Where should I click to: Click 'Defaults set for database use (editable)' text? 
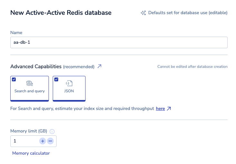pos(188,13)
